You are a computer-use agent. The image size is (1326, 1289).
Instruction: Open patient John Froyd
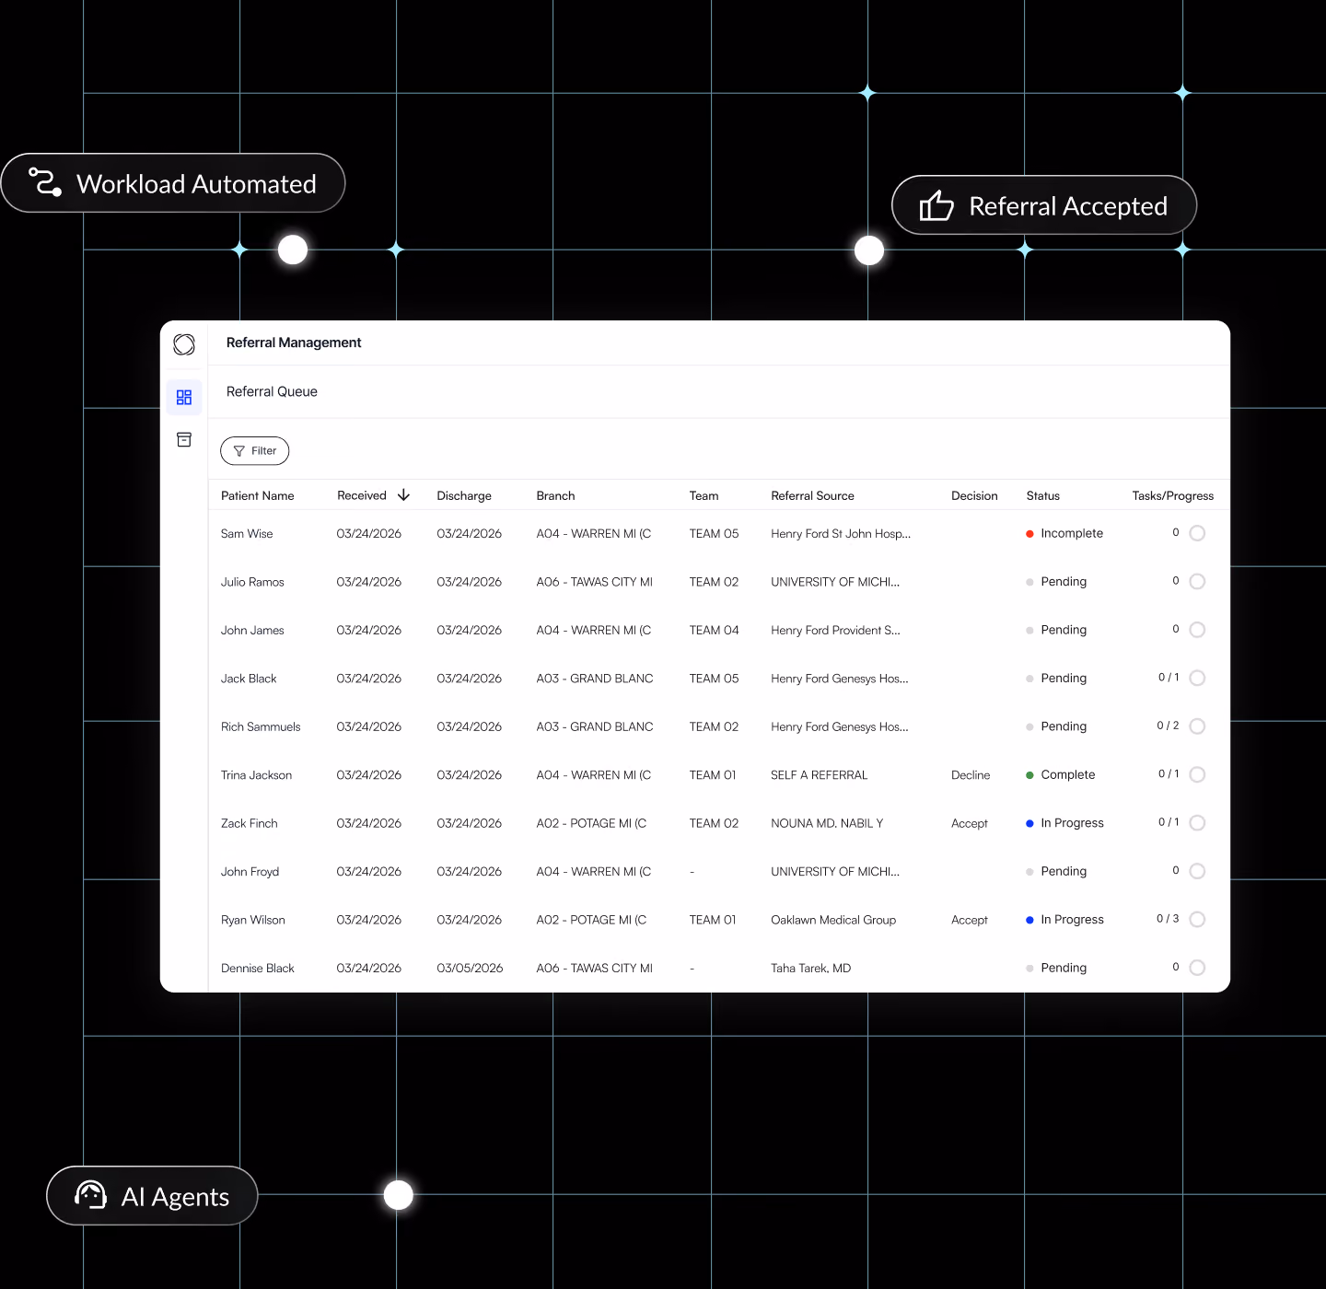click(250, 872)
